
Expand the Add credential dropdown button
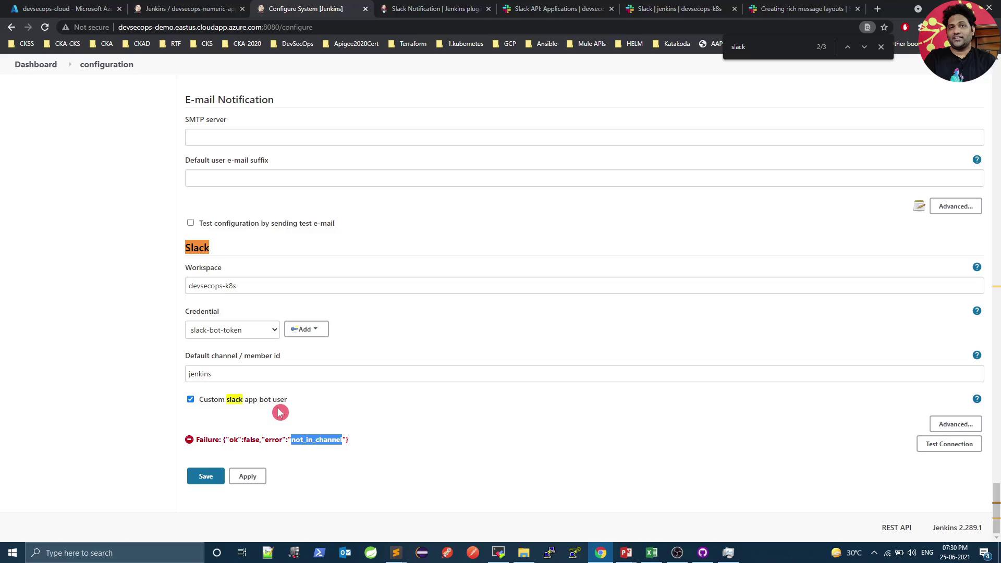(306, 329)
